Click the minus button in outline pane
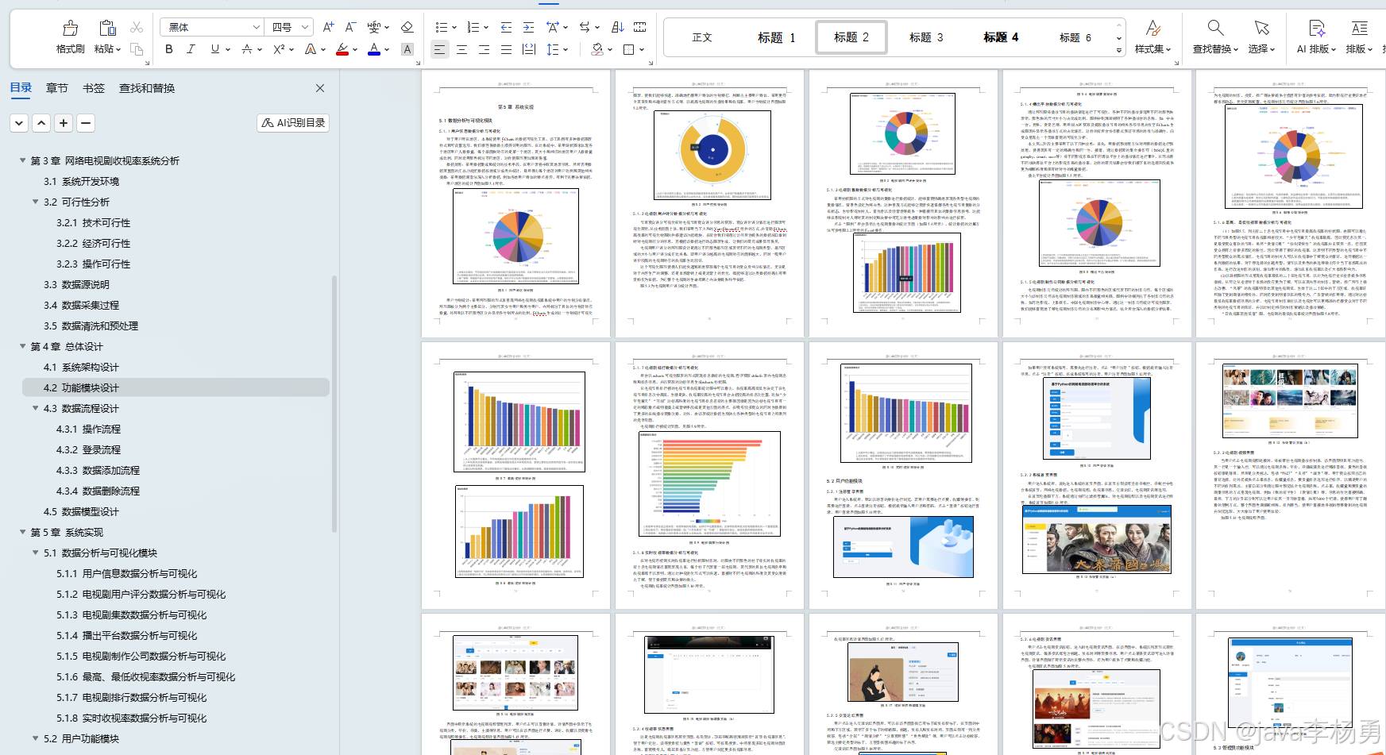This screenshot has width=1386, height=755. 86,123
